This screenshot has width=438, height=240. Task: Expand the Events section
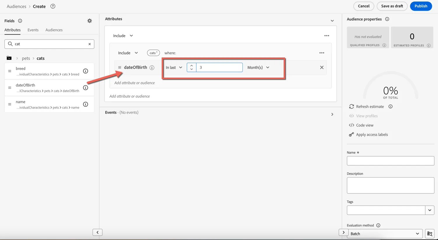332,114
